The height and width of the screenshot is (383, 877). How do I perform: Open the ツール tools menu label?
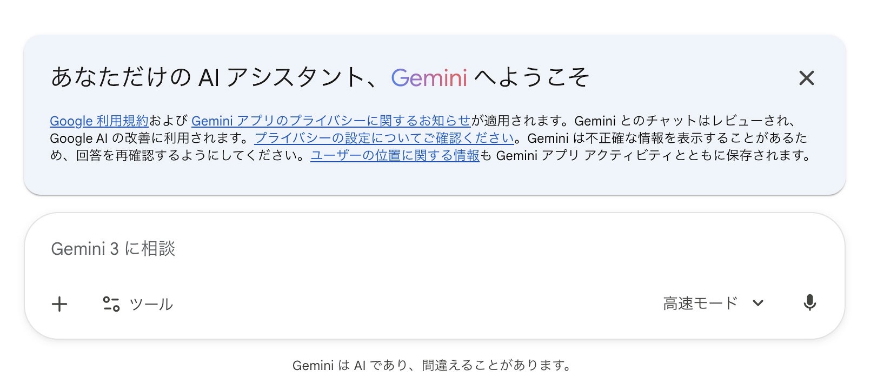pos(151,305)
